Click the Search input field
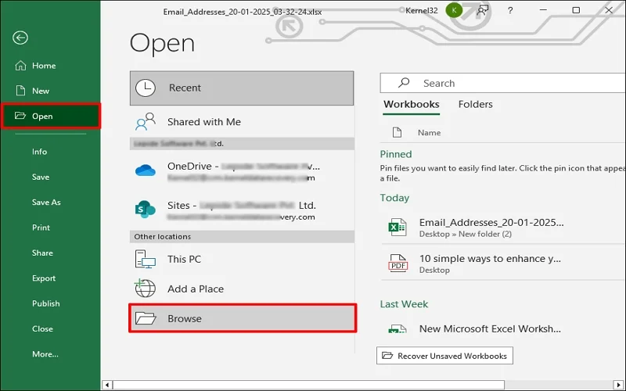 [x=502, y=83]
